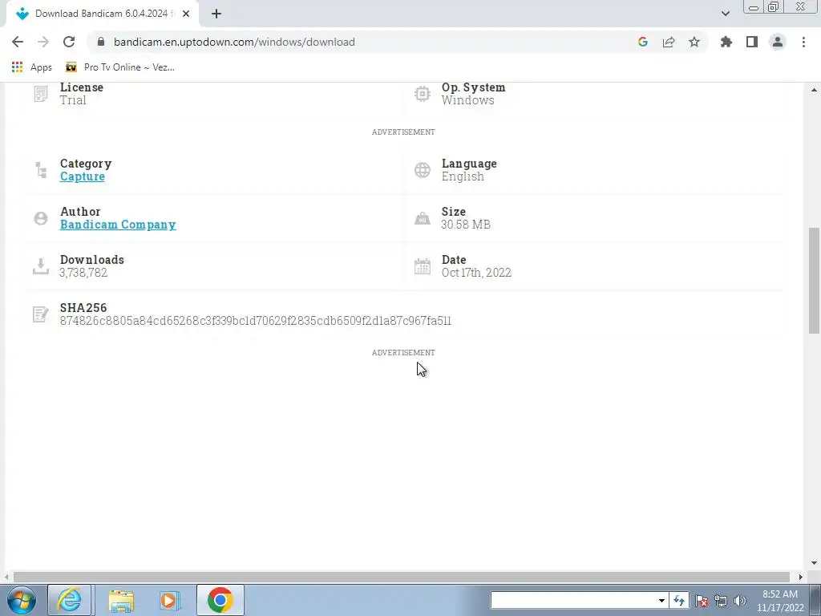Open the Bandicam Company author link
Image resolution: width=821 pixels, height=616 pixels.
click(118, 225)
